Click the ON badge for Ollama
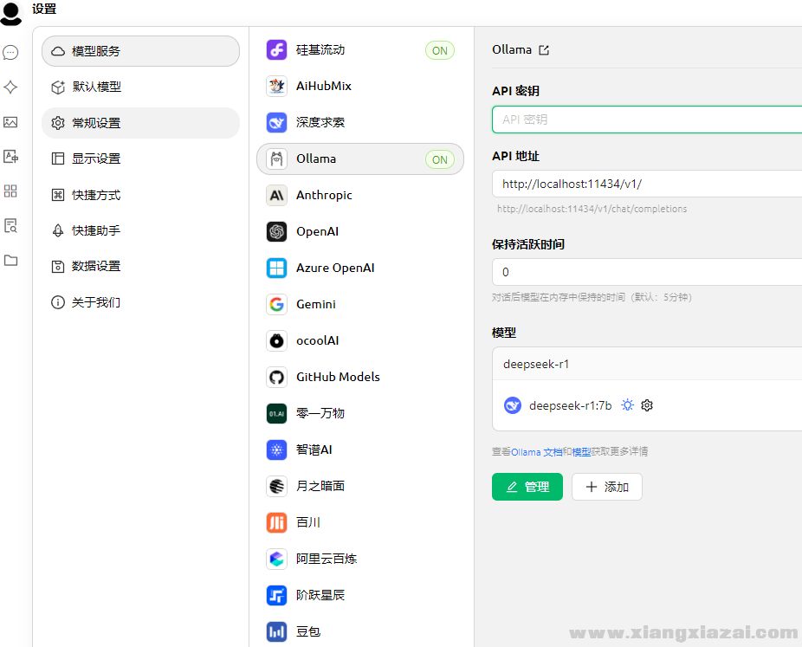802x647 pixels. tap(440, 159)
